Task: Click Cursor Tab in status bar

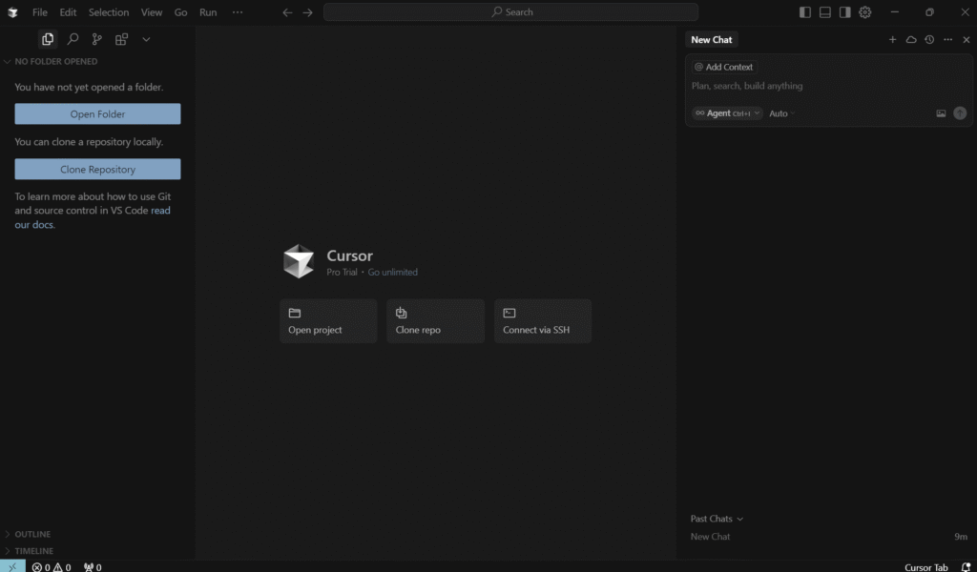Action: click(925, 567)
